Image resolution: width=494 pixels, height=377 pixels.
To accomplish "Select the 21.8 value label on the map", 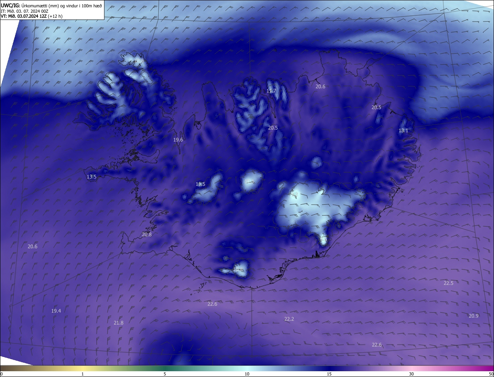I will [x=118, y=323].
